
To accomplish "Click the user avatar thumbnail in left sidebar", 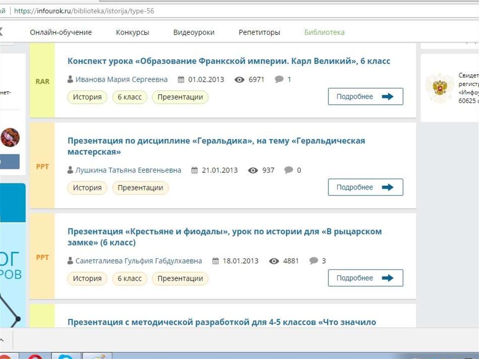I will click(10, 138).
